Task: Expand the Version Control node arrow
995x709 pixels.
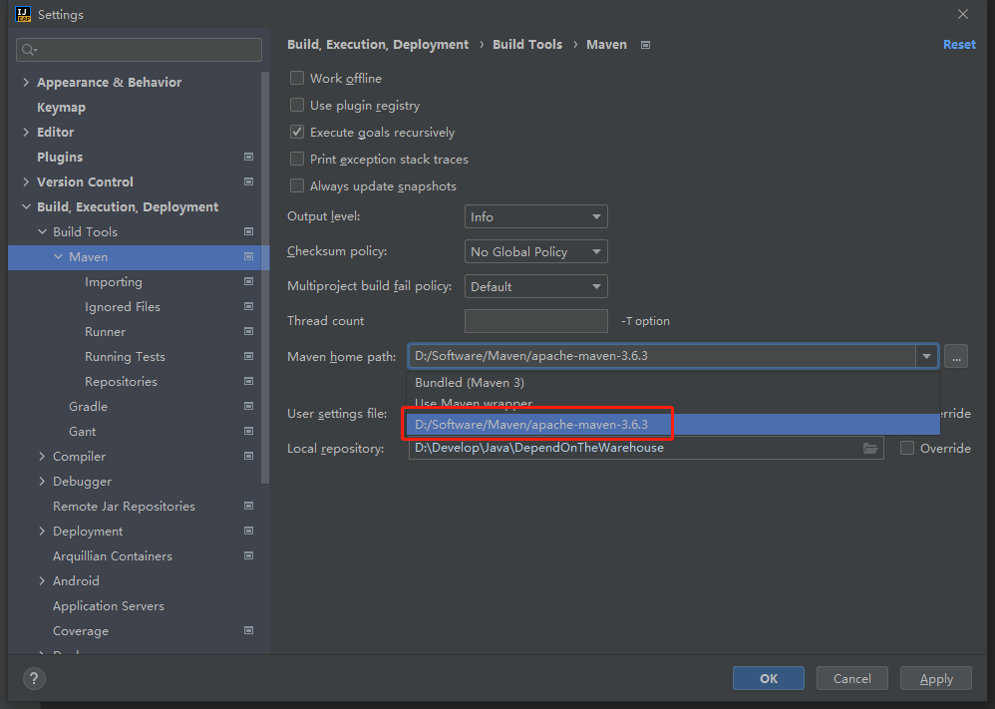Action: pyautogui.click(x=26, y=181)
